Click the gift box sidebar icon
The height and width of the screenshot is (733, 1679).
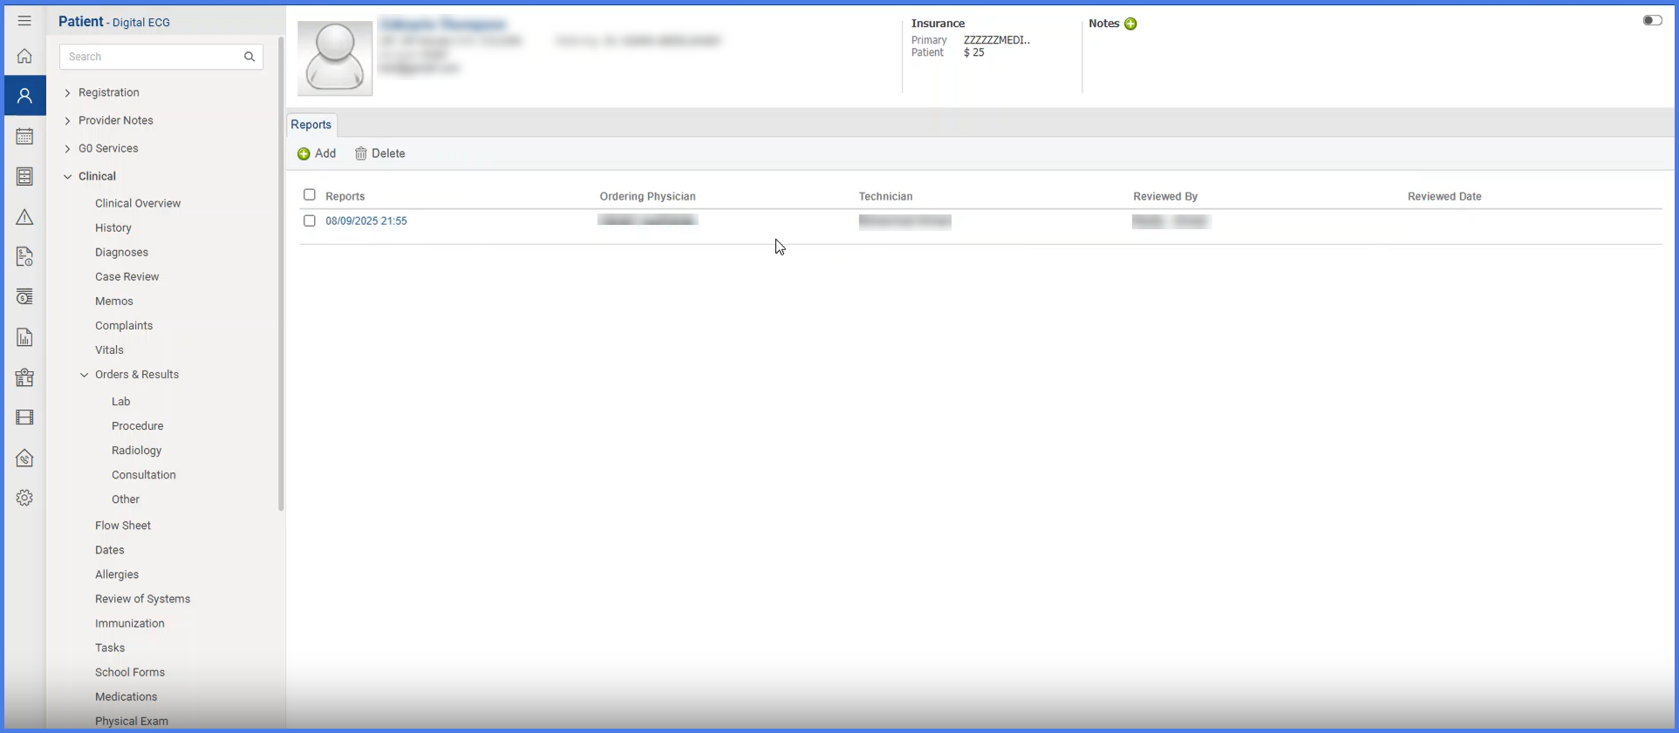(24, 377)
